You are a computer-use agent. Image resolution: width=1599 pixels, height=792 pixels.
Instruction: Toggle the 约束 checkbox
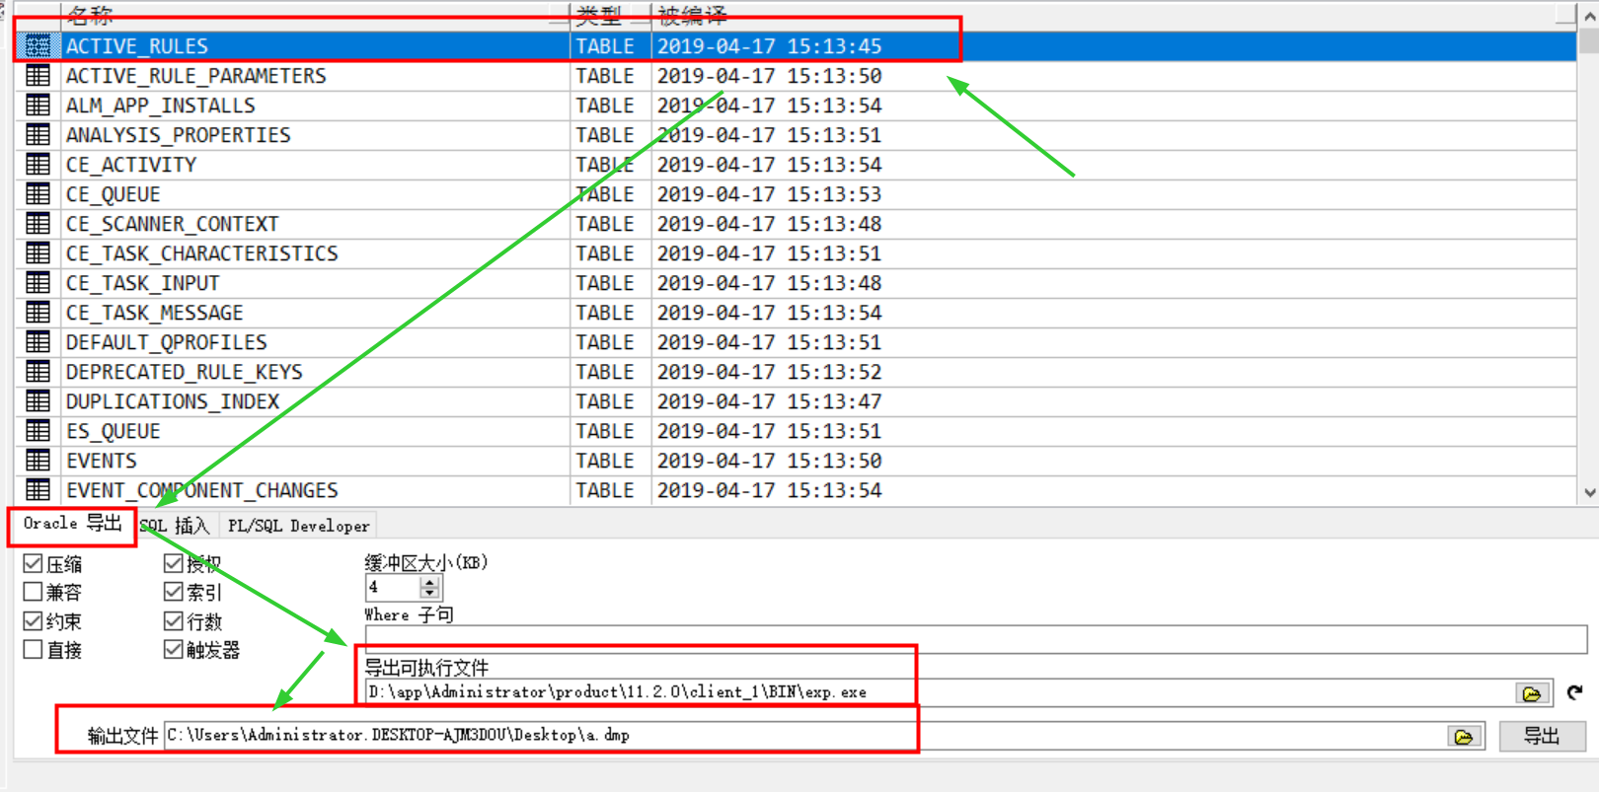click(33, 620)
